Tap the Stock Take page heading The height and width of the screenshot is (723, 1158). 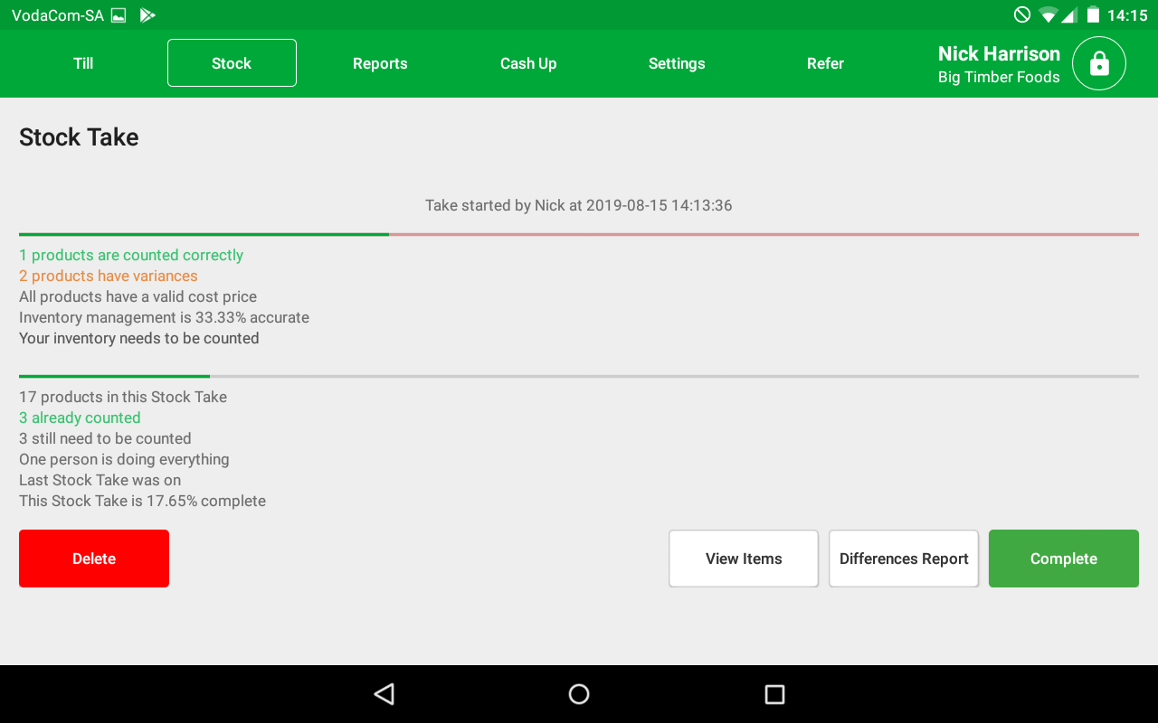(79, 137)
